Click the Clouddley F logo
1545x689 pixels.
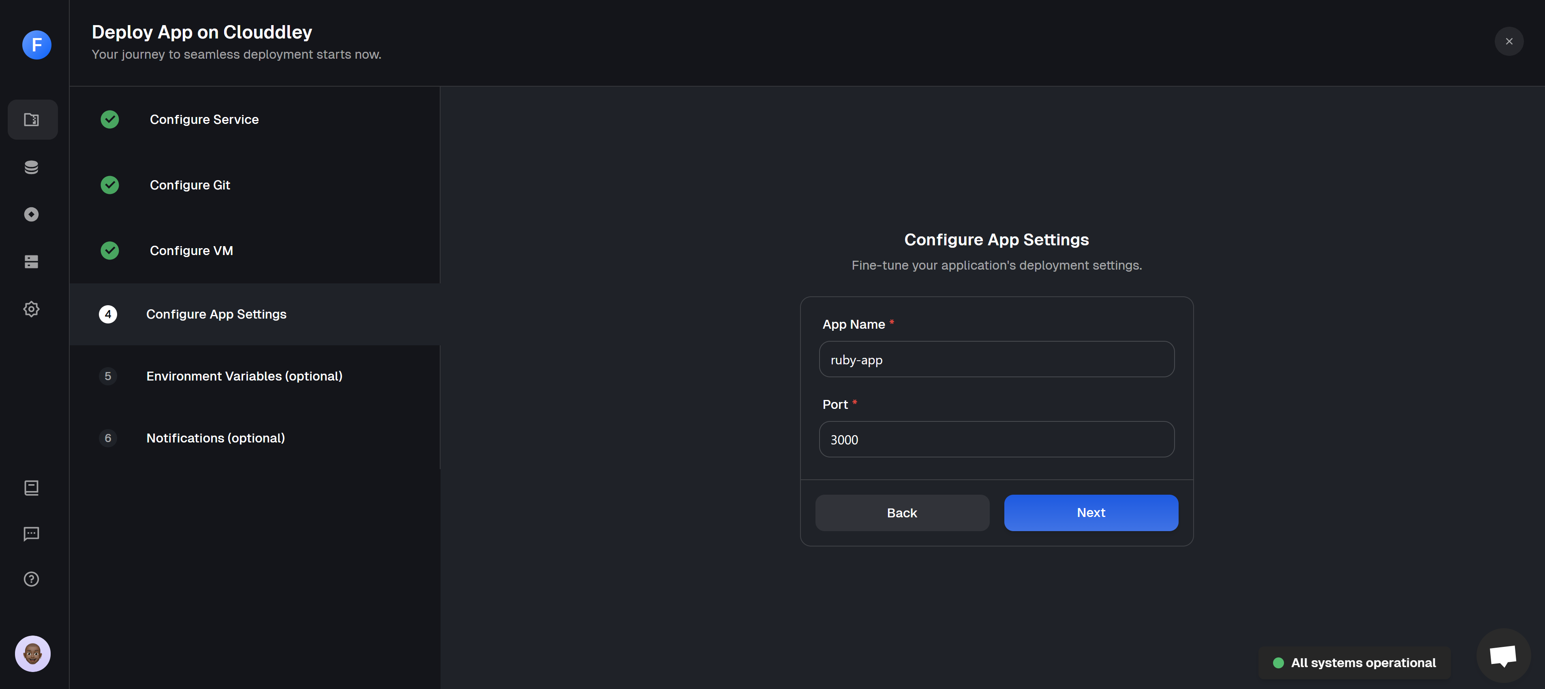[x=36, y=45]
